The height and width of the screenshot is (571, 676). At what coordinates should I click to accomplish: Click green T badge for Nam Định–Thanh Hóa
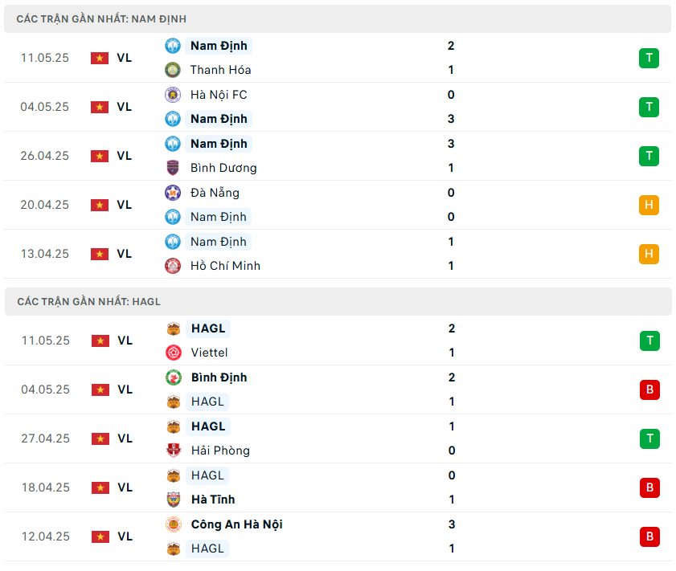tap(649, 58)
